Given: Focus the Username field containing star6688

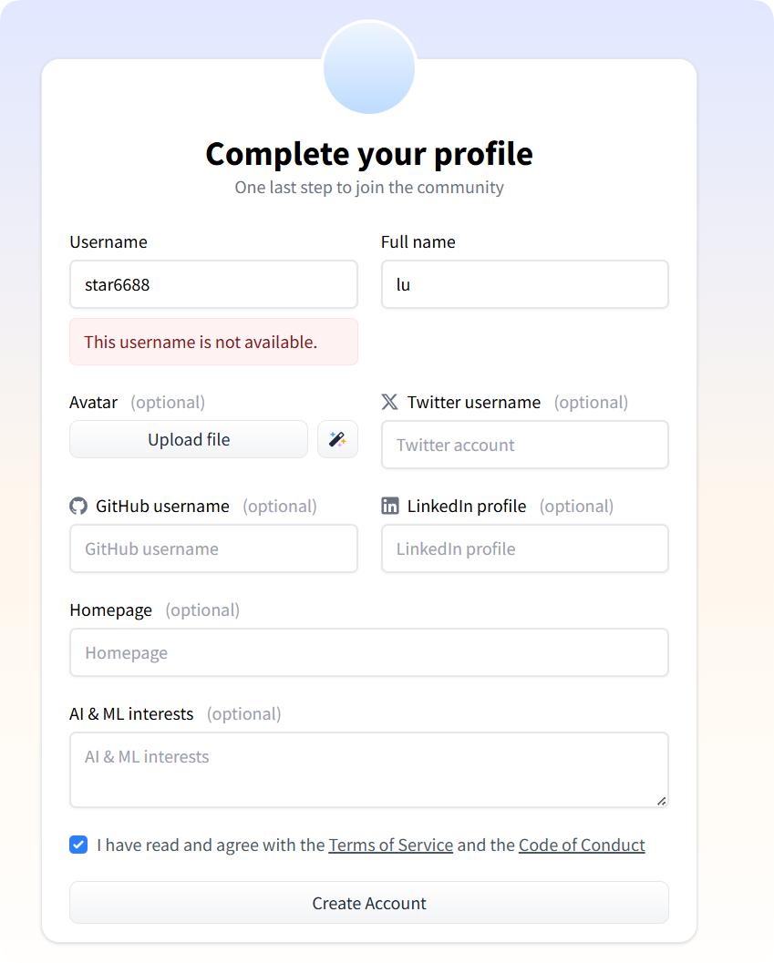Looking at the screenshot, I should point(213,284).
